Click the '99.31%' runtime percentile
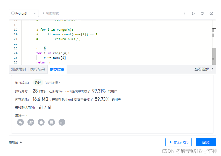 pos(99,91)
